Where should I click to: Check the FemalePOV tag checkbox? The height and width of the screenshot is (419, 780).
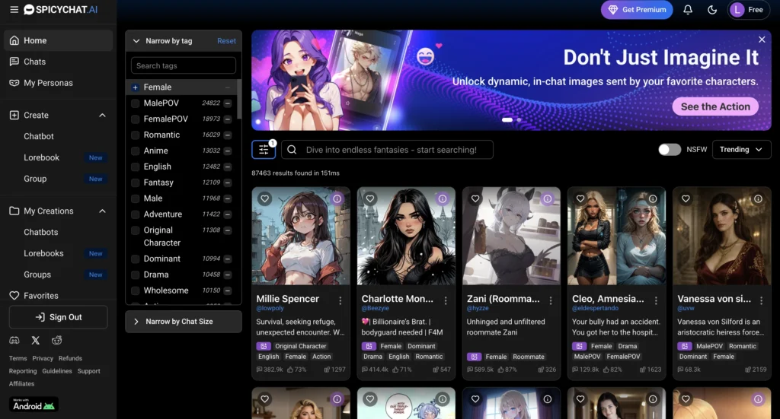[135, 119]
